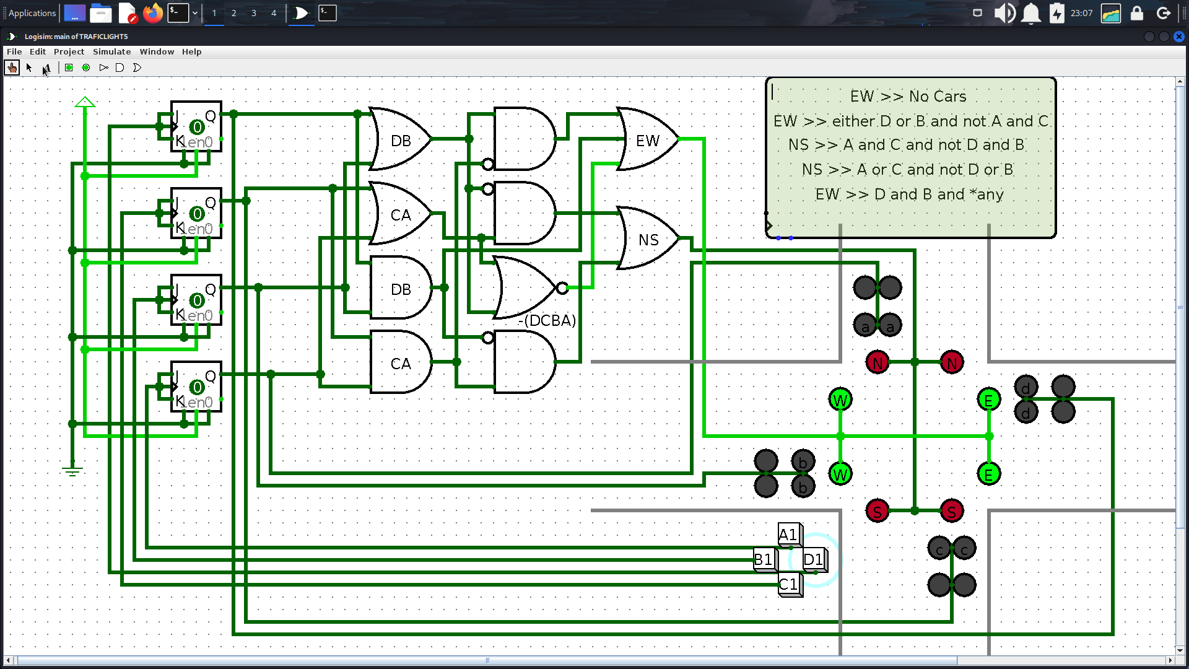
Task: Click the second J-K flip-flop
Action: pyautogui.click(x=196, y=214)
